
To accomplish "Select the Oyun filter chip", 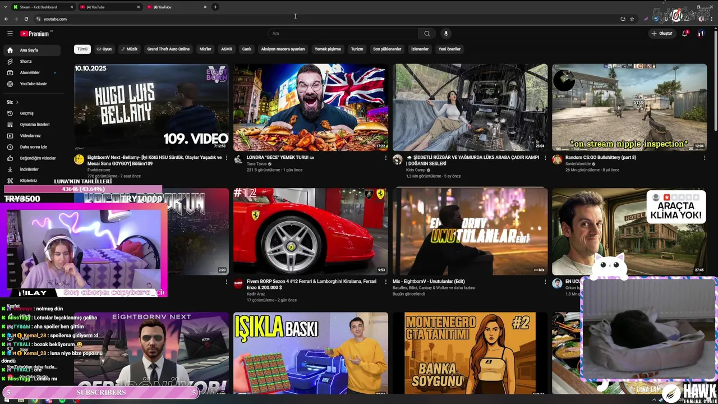I will pyautogui.click(x=104, y=49).
